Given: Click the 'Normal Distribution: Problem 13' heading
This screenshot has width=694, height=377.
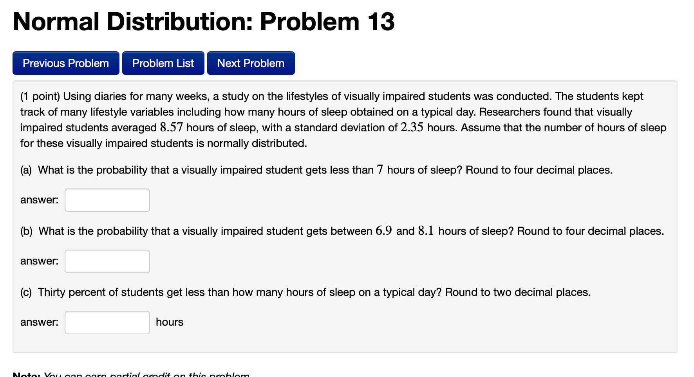Looking at the screenshot, I should point(203,22).
